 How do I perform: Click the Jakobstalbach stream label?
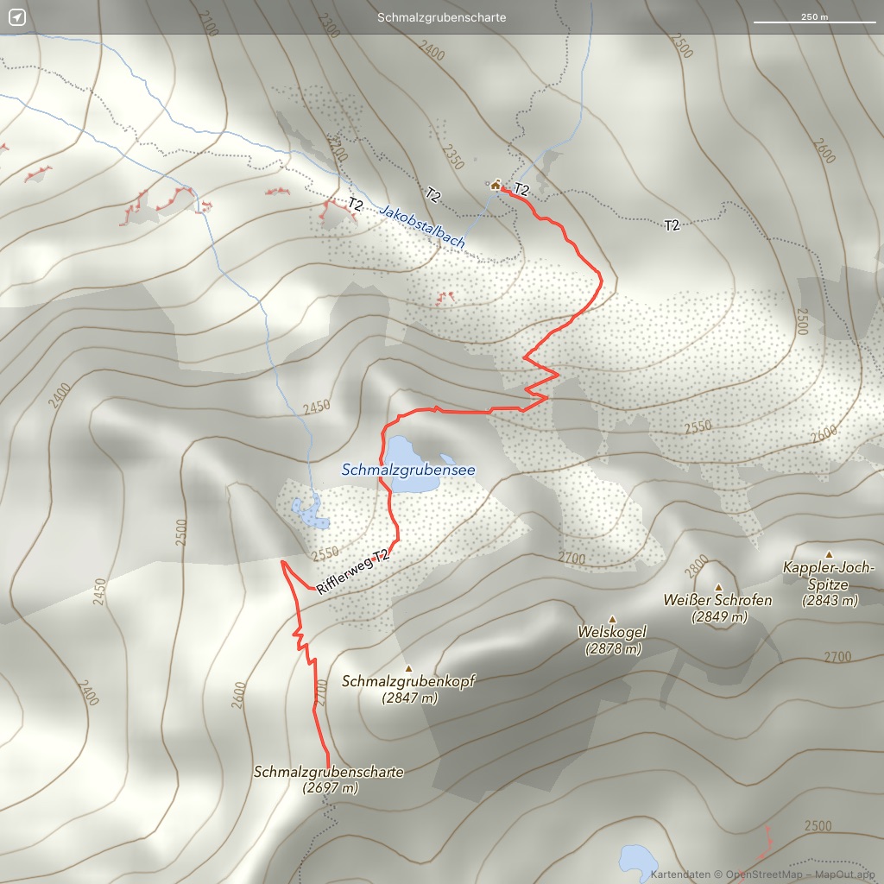(424, 226)
